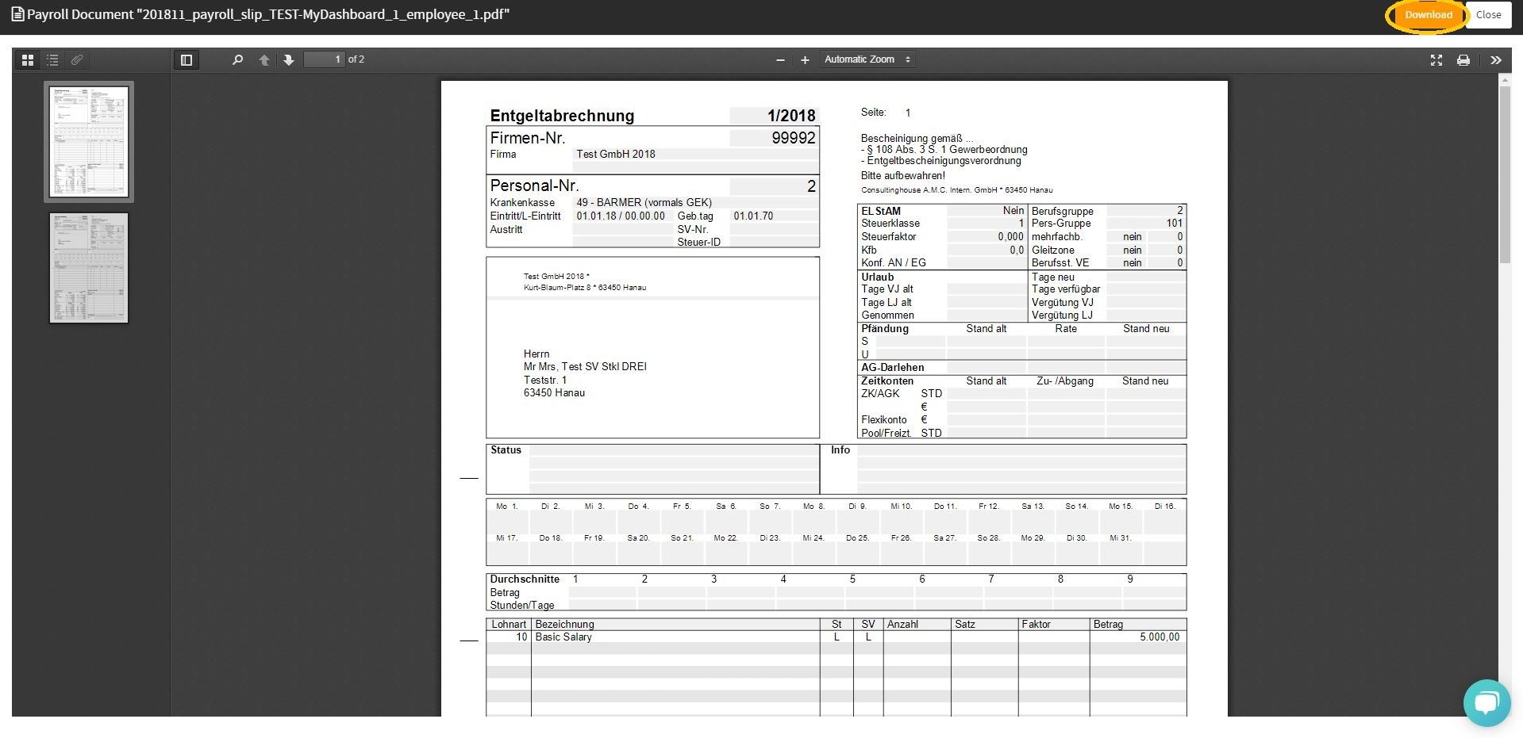Image resolution: width=1523 pixels, height=738 pixels.
Task: Click the page number input field
Action: click(325, 59)
